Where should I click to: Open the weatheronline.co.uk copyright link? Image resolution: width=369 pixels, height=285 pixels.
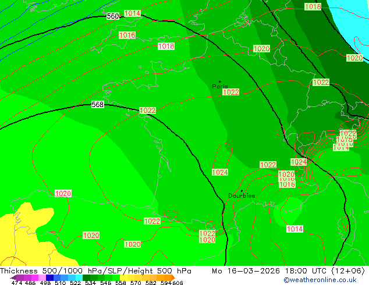[320, 280]
